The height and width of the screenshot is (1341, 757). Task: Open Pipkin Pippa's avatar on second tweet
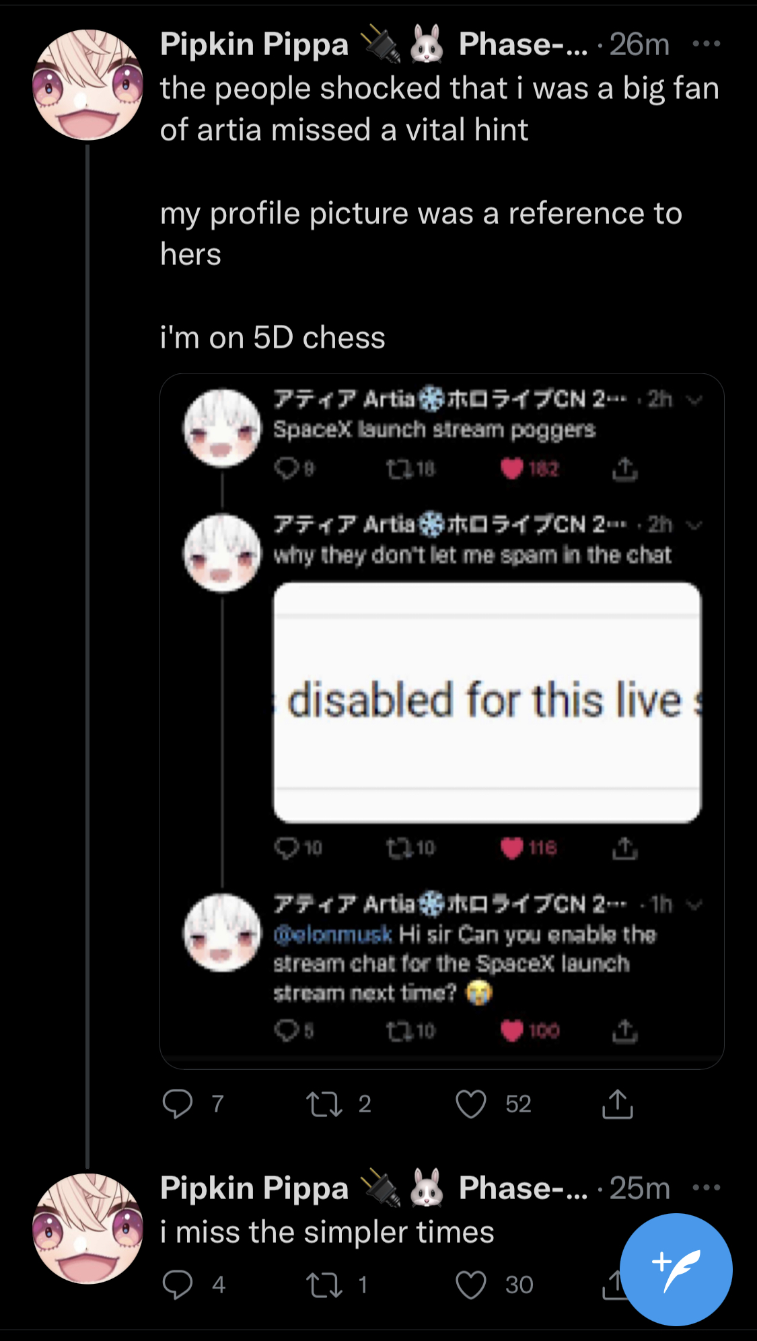coord(87,1229)
